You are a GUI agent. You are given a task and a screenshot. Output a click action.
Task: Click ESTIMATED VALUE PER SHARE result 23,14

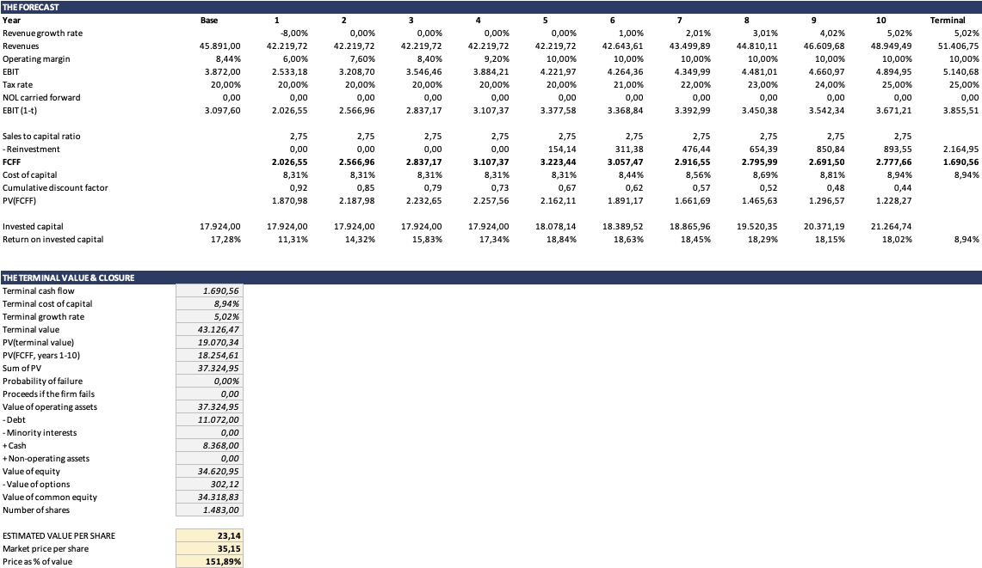point(209,536)
